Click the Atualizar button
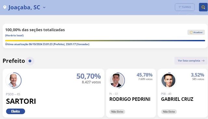The width and height of the screenshot is (208, 119). coord(196,32)
